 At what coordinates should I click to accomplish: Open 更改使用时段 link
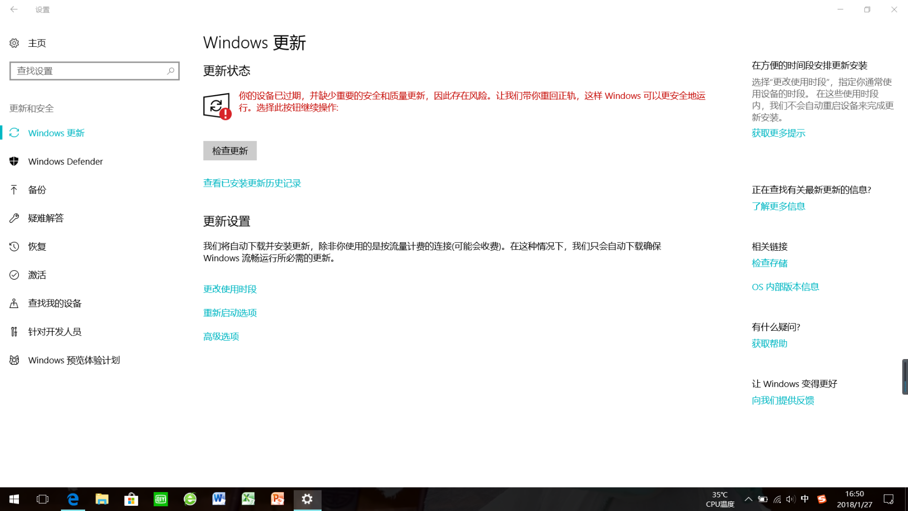[230, 289]
